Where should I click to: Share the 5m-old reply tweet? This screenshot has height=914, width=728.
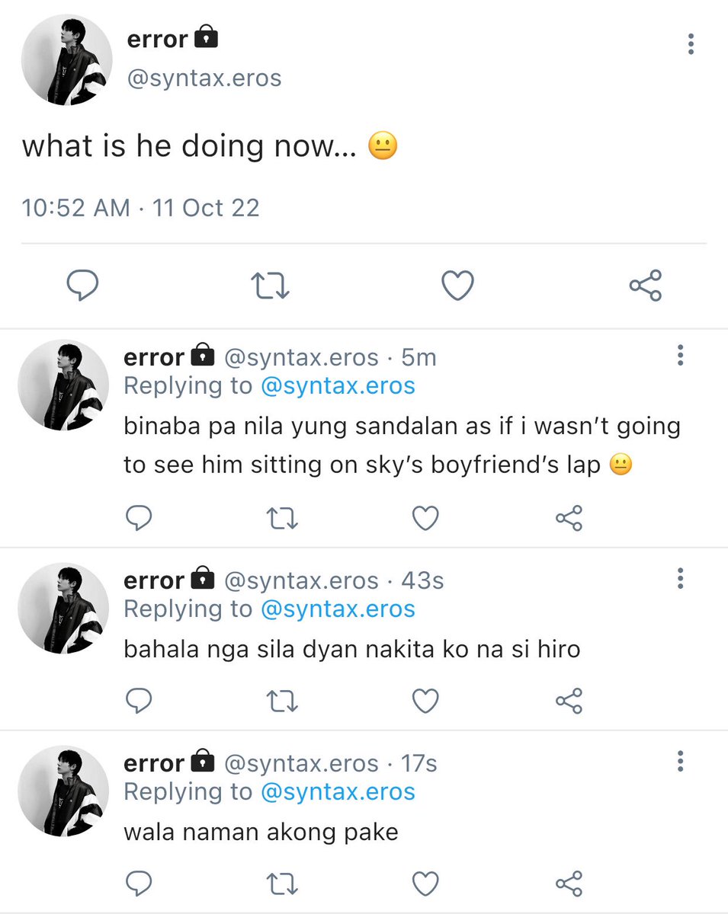pyautogui.click(x=569, y=518)
